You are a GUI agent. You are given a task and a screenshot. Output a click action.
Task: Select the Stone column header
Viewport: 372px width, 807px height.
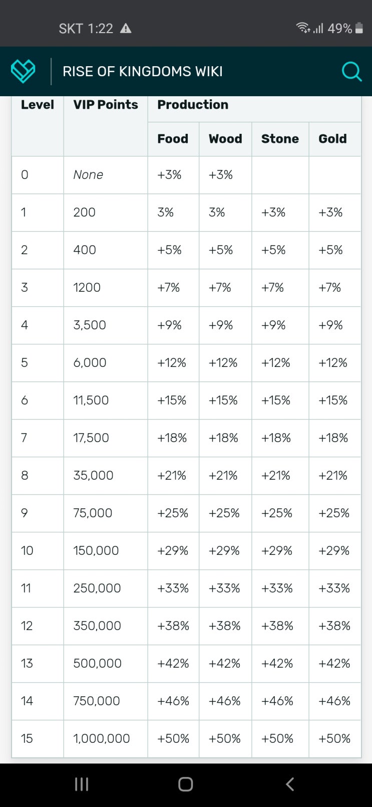tap(280, 139)
